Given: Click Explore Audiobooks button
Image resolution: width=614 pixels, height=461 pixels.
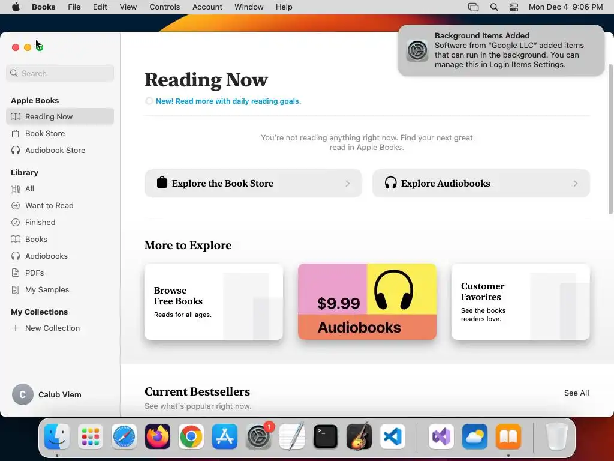Looking at the screenshot, I should [481, 184].
